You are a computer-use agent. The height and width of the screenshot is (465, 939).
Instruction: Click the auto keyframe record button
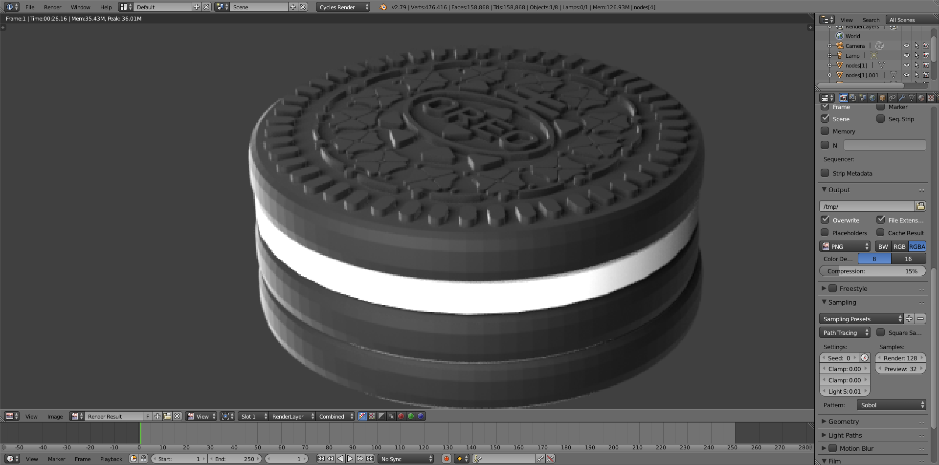[446, 459]
